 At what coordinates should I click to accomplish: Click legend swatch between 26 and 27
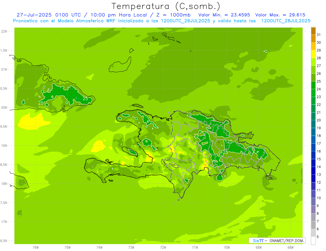(313, 70)
